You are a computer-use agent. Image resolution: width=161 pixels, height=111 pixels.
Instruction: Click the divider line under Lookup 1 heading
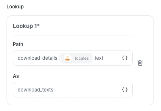click(x=73, y=35)
